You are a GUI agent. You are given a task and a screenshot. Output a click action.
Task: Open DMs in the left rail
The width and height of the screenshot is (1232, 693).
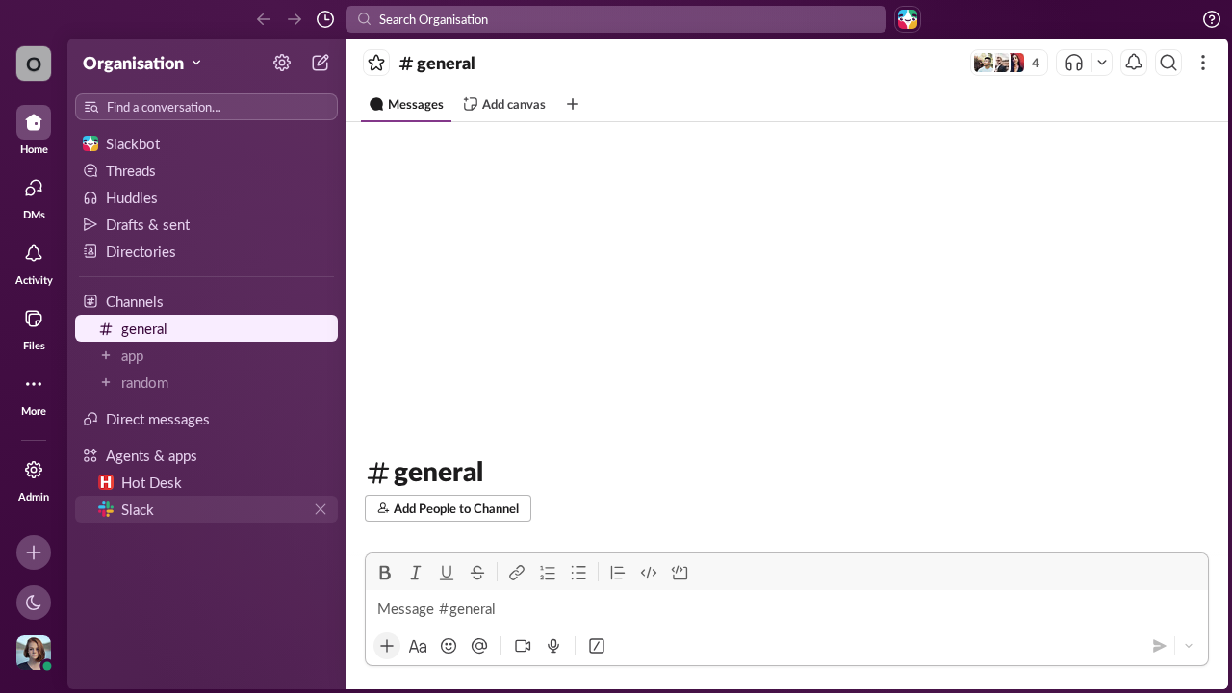pyautogui.click(x=34, y=195)
